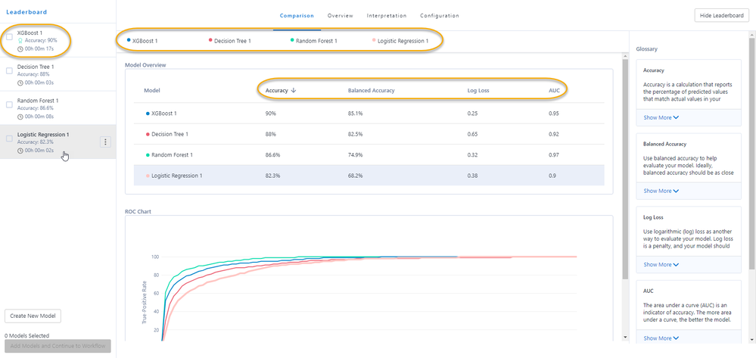Expand Show More under Log Loss

click(x=661, y=264)
